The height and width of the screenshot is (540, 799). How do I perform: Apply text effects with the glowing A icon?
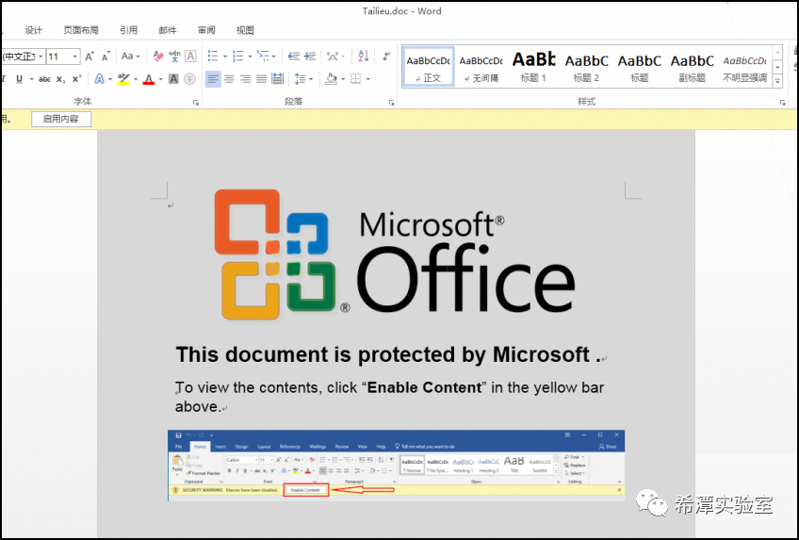tap(99, 79)
